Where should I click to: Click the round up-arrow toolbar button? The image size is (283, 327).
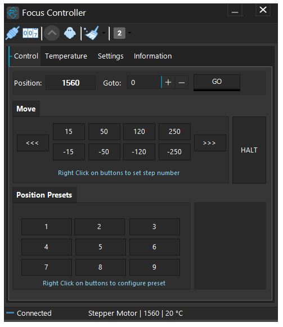(52, 33)
